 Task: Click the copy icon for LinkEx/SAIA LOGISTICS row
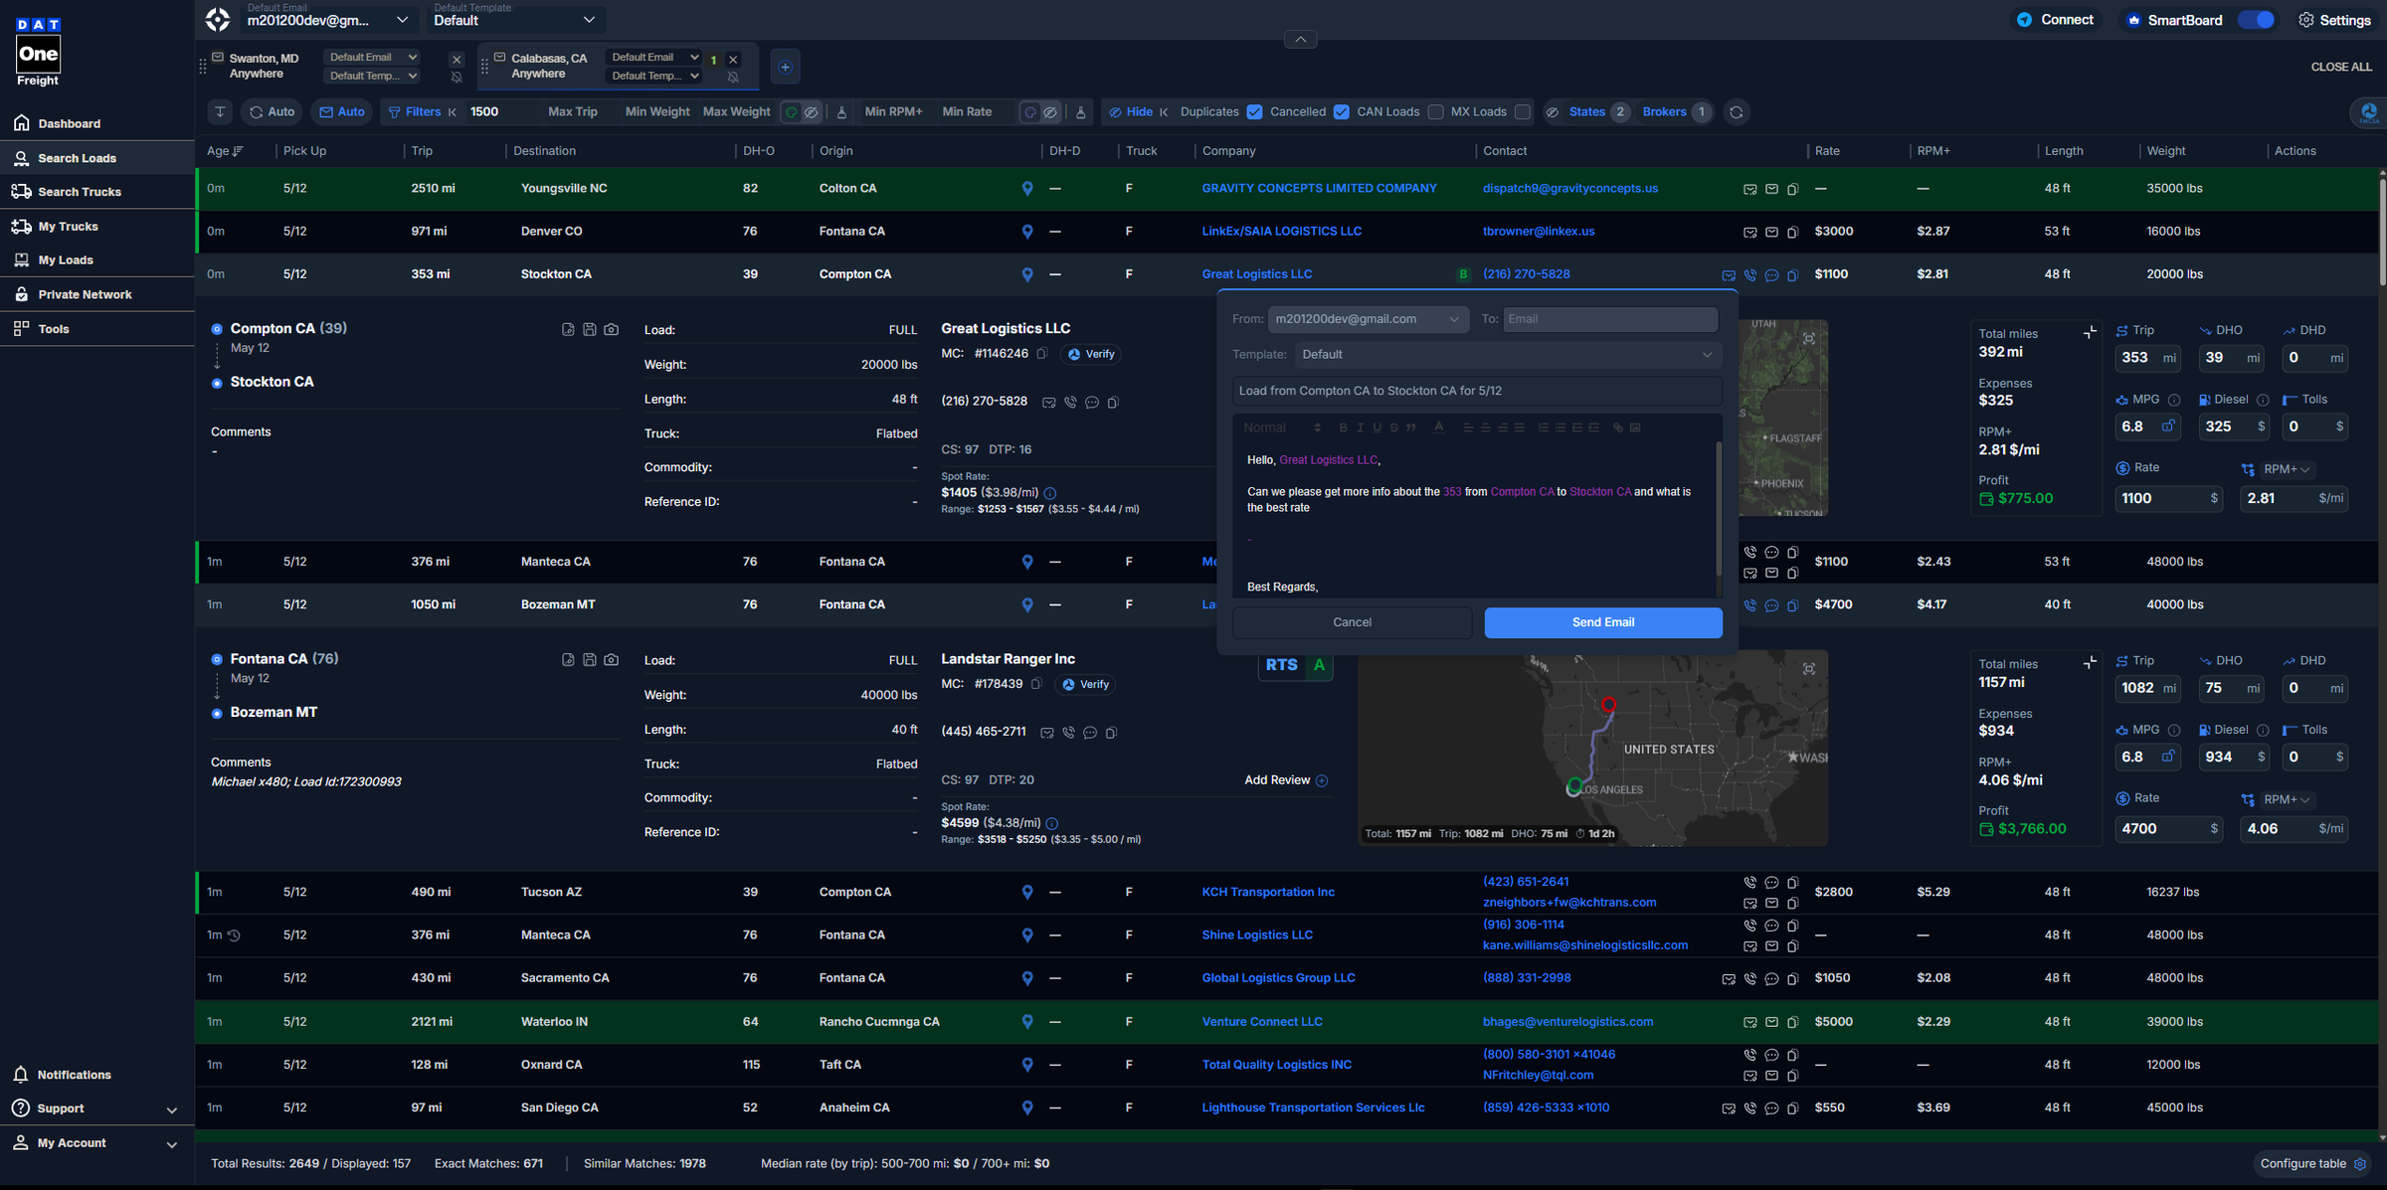pos(1792,233)
